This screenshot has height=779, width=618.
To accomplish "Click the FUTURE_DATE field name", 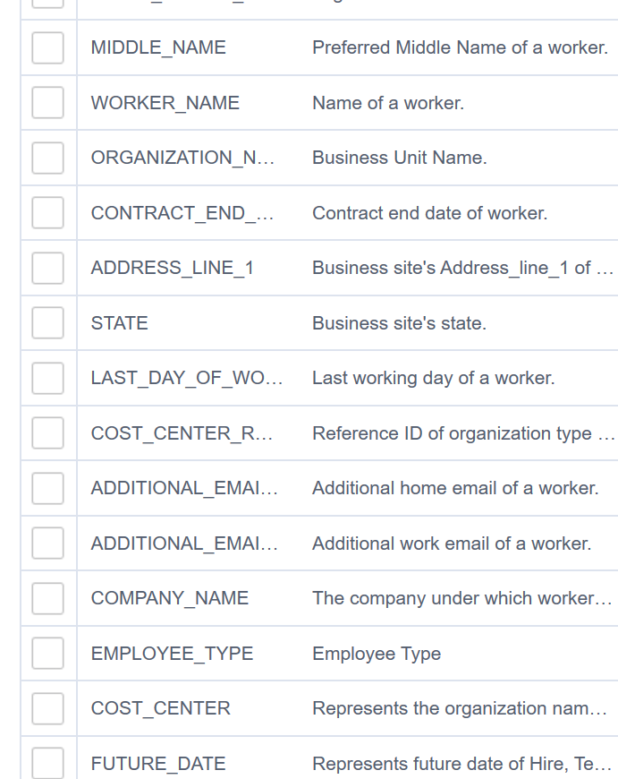I will (157, 764).
